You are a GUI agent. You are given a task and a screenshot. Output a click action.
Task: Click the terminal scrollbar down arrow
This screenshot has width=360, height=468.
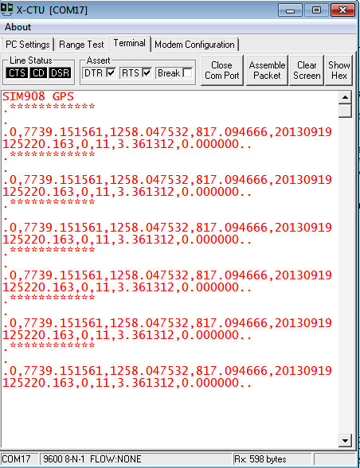pyautogui.click(x=345, y=441)
